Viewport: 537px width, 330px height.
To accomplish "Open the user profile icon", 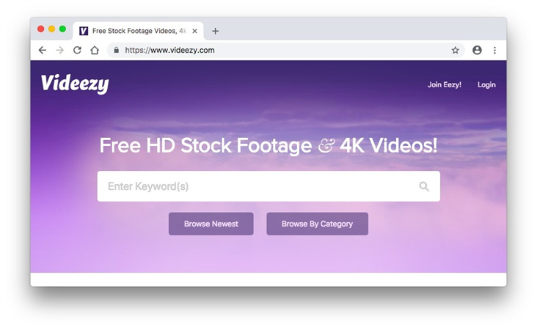I will tap(477, 50).
